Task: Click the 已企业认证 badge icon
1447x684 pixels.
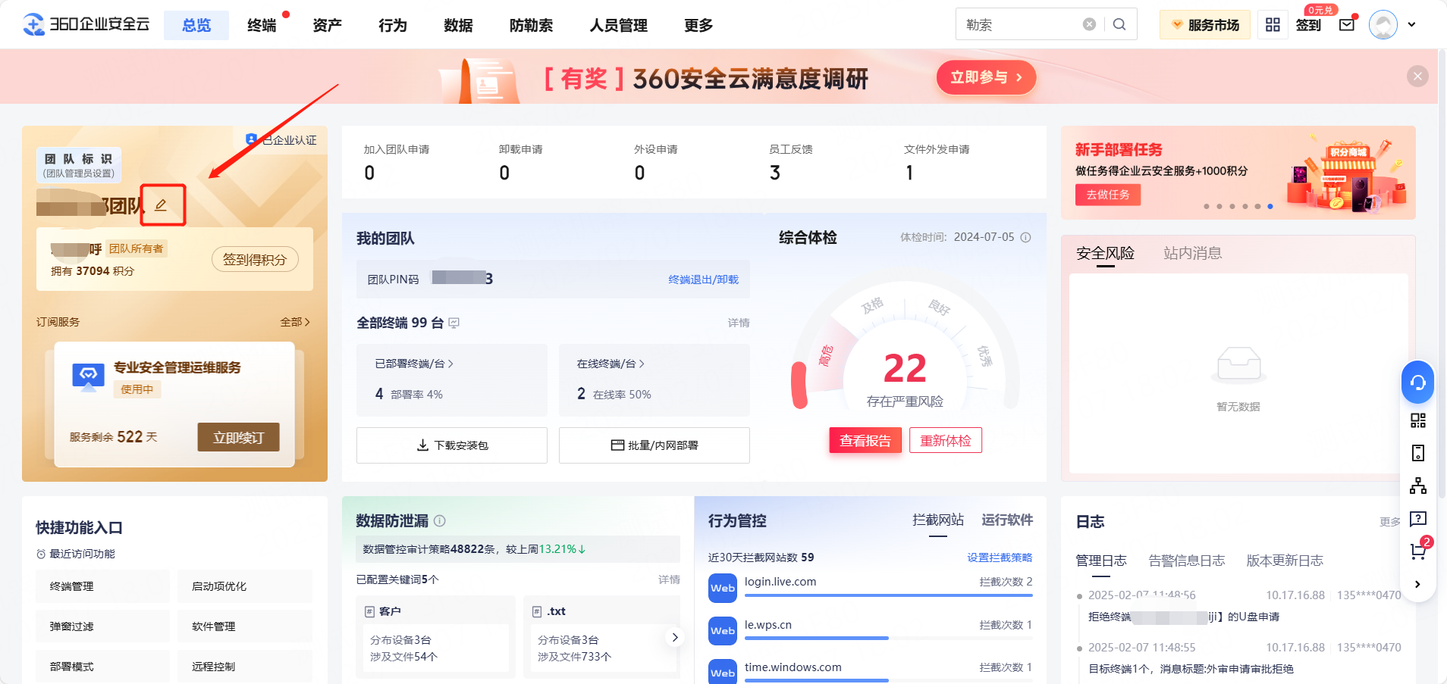Action: tap(251, 140)
